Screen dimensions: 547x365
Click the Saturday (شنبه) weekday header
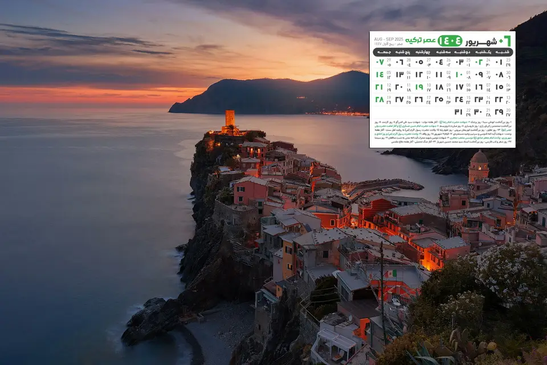[502, 52]
